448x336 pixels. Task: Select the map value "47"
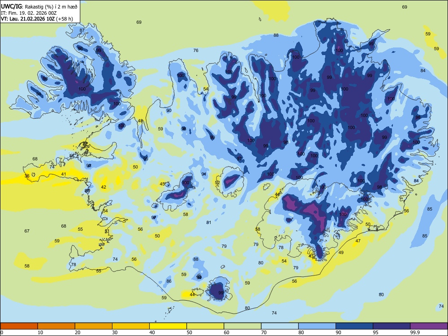(358, 241)
